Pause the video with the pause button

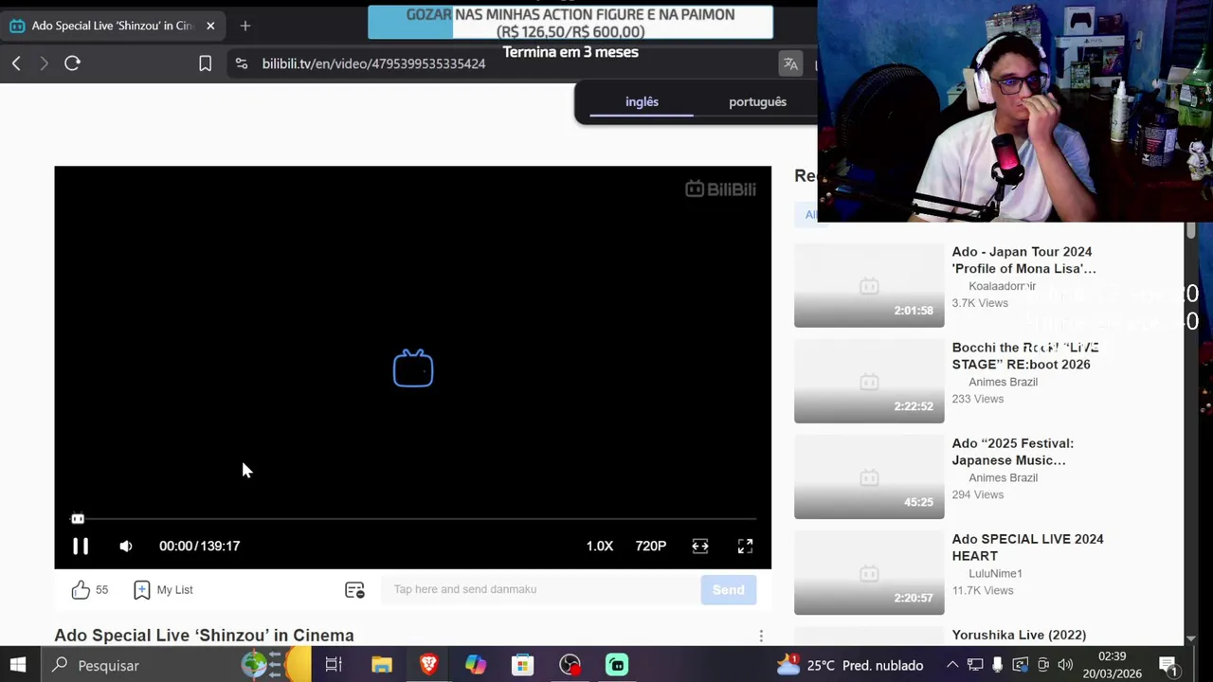81,546
